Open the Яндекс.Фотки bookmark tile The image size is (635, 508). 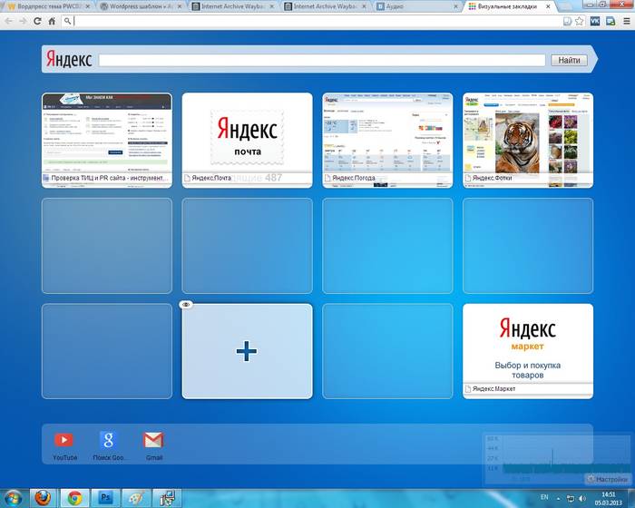point(528,141)
